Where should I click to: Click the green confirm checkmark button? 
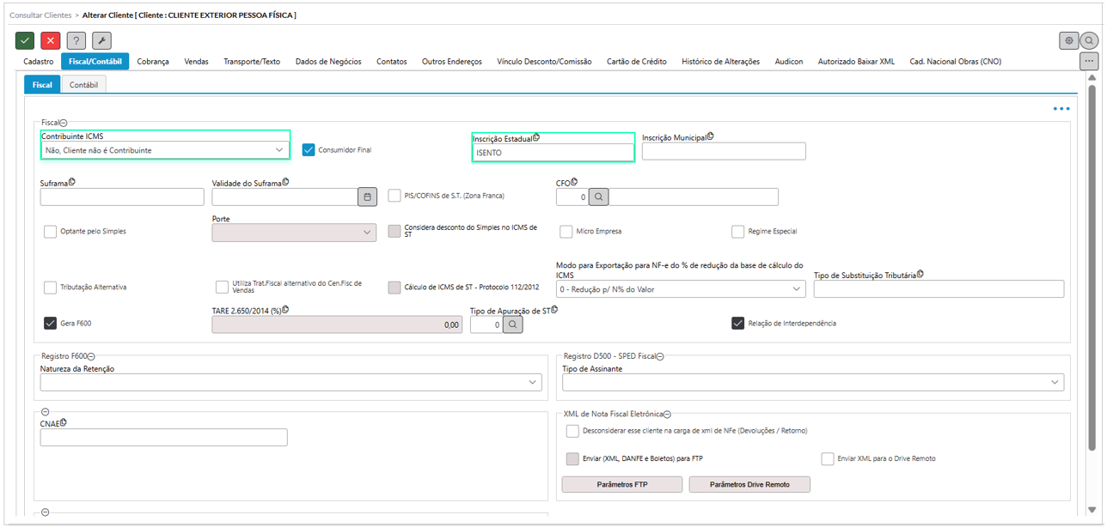tap(25, 40)
